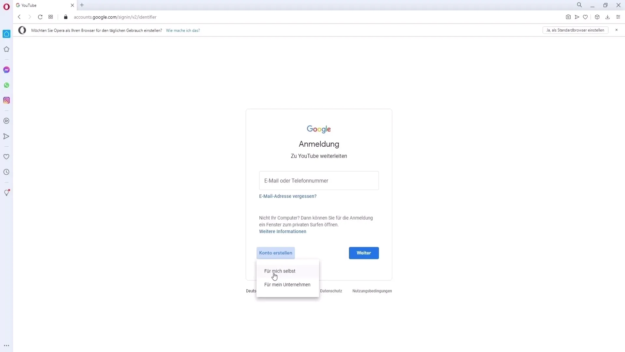
Task: Open 'Weitere Informationen' link
Action: click(x=283, y=231)
